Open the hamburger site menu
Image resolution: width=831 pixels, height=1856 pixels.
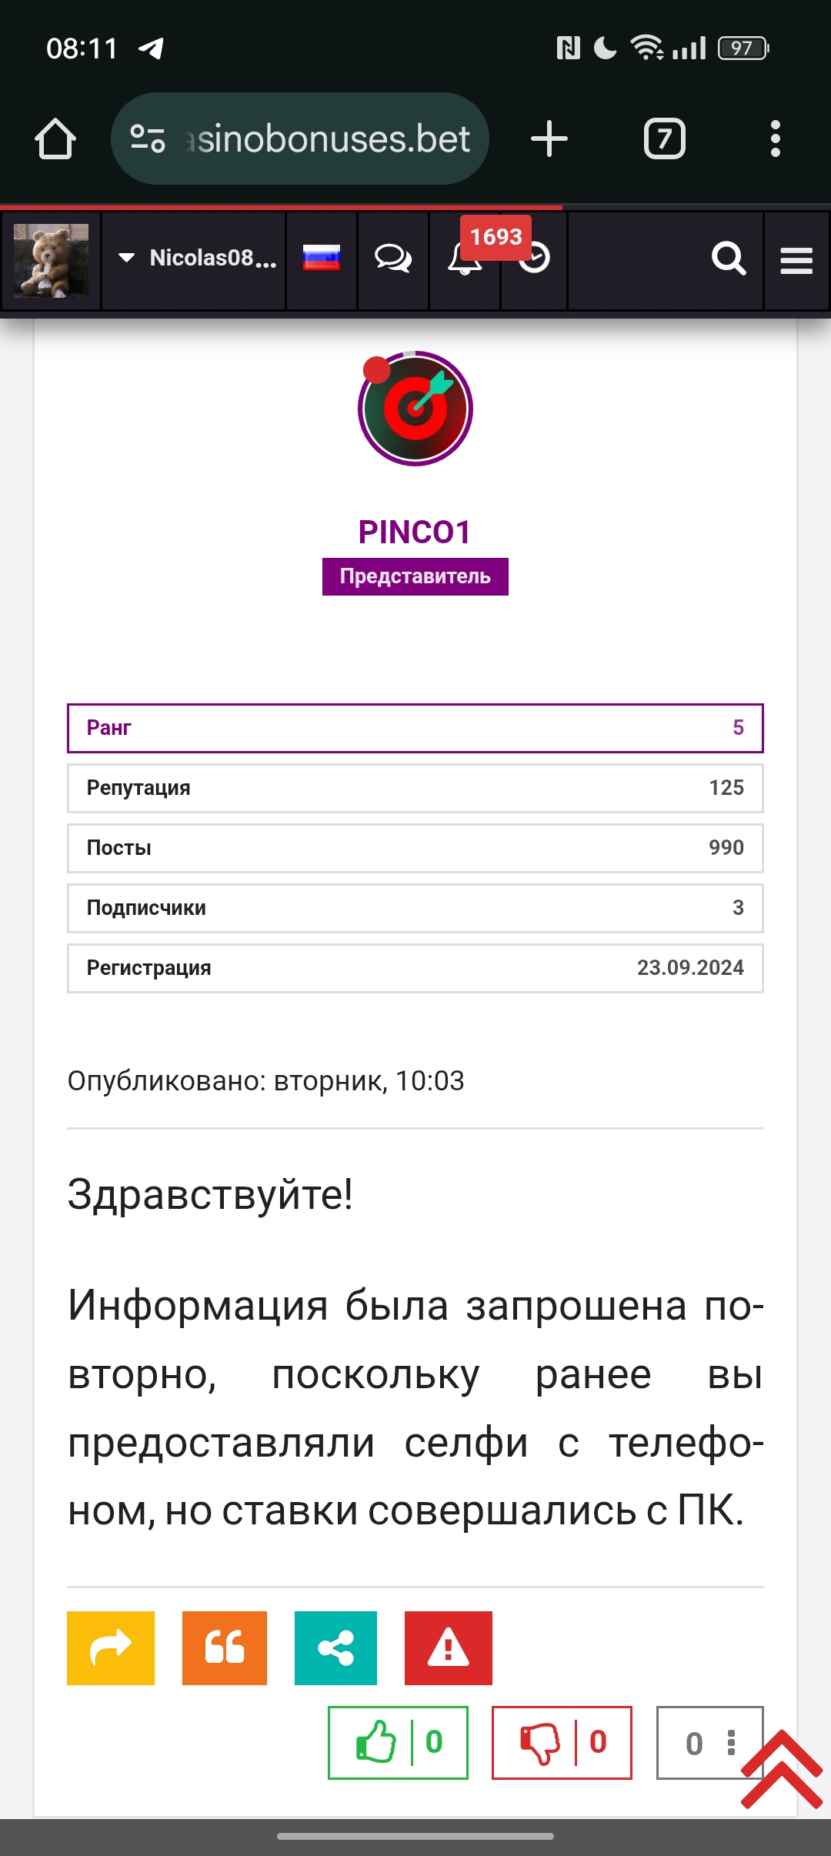(x=796, y=260)
